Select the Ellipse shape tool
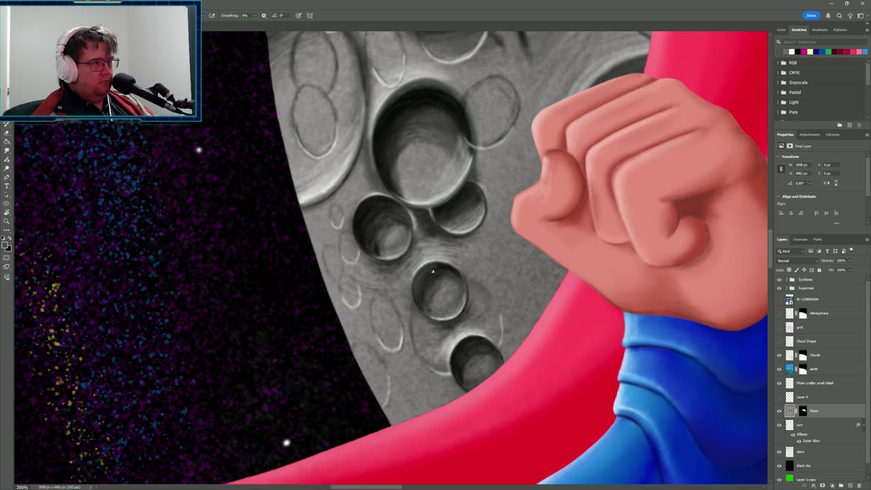Viewport: 871px width, 490px height. click(x=7, y=203)
